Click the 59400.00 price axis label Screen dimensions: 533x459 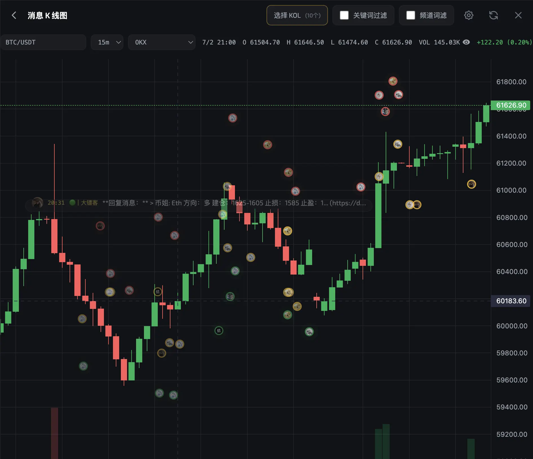(512, 407)
